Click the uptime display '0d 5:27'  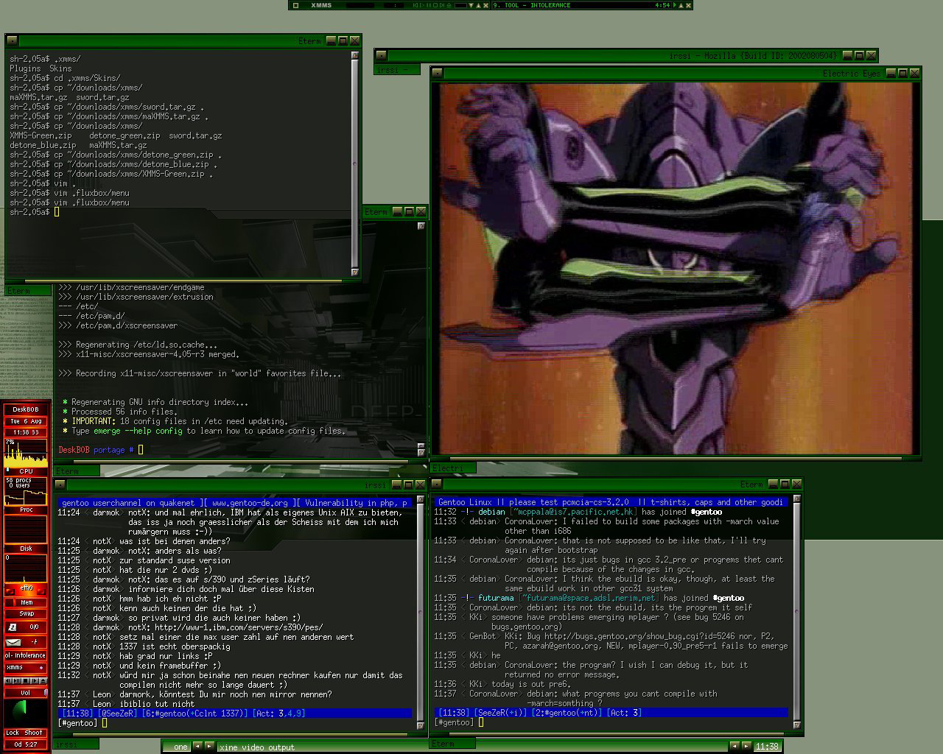click(26, 744)
